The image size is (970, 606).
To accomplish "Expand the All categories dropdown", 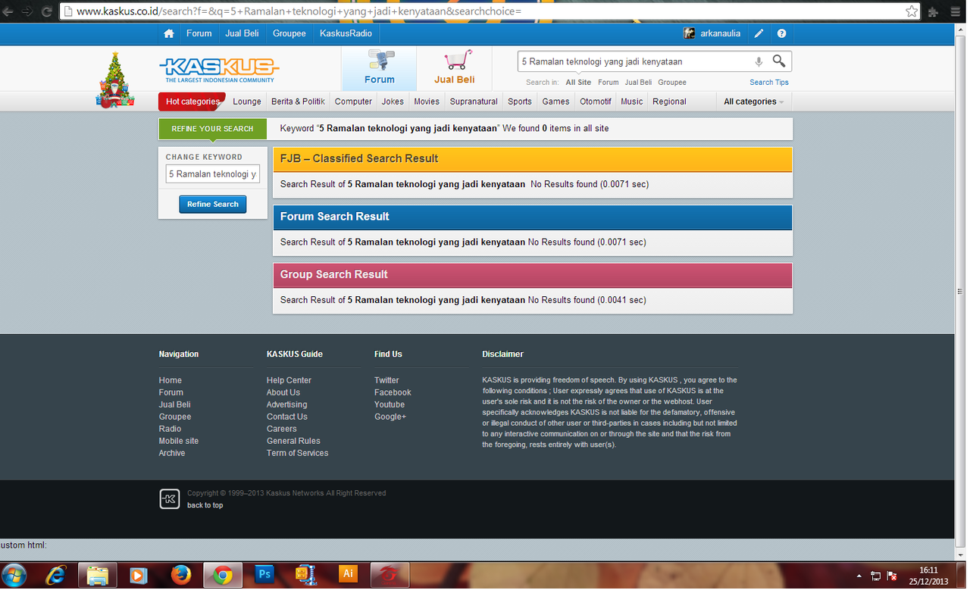I will pos(753,102).
